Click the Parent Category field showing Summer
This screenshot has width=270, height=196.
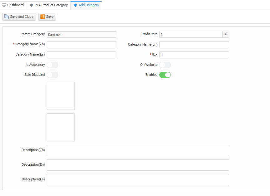81,35
